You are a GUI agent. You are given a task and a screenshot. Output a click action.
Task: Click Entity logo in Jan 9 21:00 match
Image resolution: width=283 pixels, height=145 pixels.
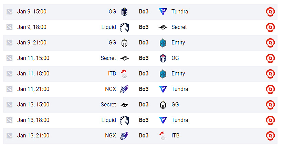[163, 43]
